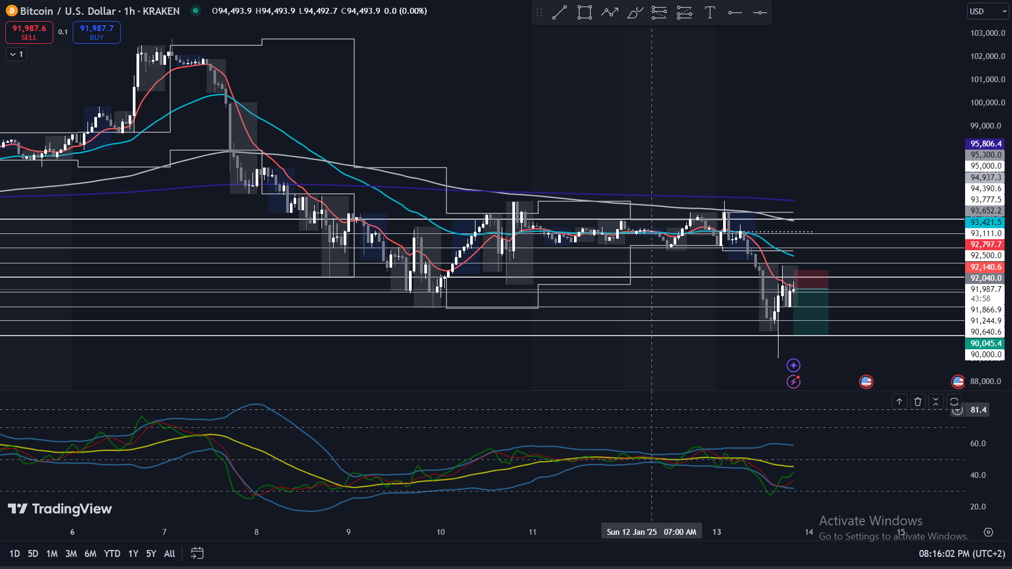
Task: Open the USD currency dropdown
Action: click(987, 11)
